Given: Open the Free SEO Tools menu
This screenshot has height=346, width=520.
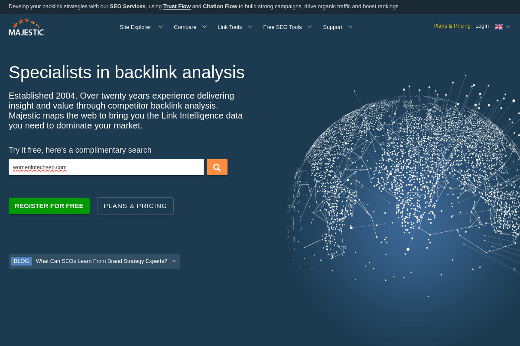Looking at the screenshot, I should (283, 27).
